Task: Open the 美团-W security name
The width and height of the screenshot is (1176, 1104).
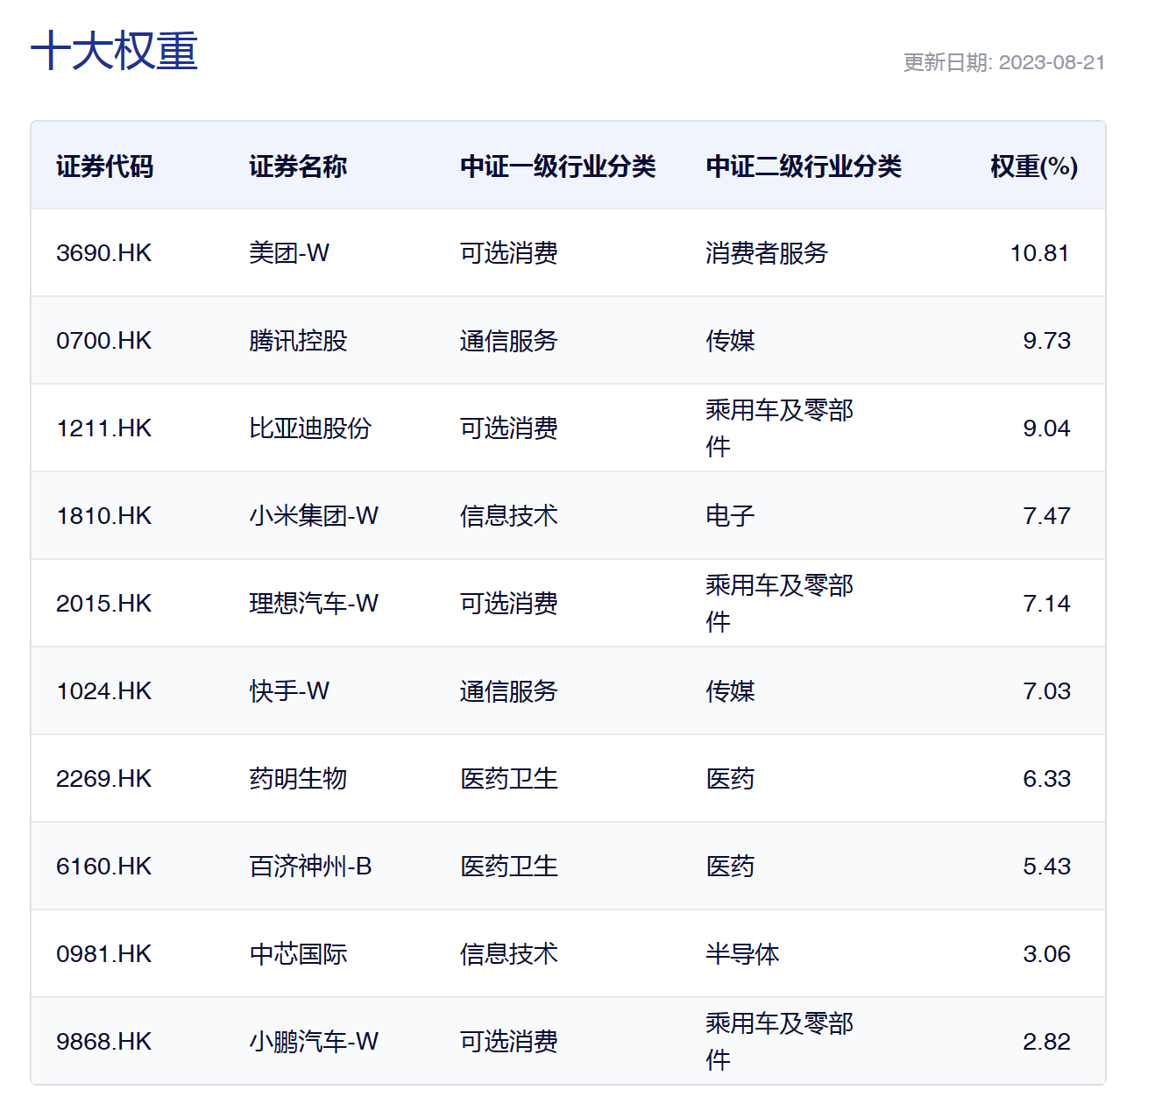Action: [x=289, y=253]
